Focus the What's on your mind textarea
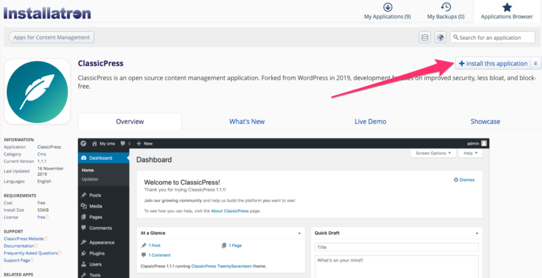542x278 pixels. click(x=396, y=267)
